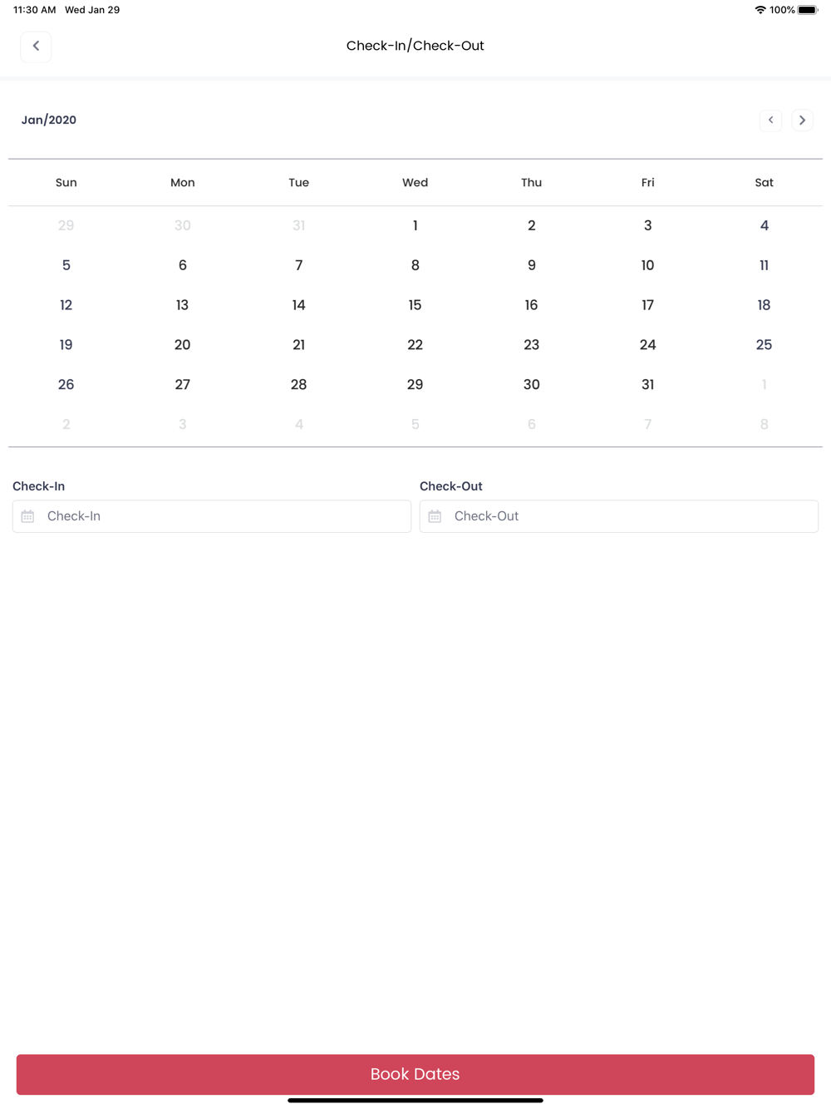Select January 1 on the calendar

pos(415,225)
